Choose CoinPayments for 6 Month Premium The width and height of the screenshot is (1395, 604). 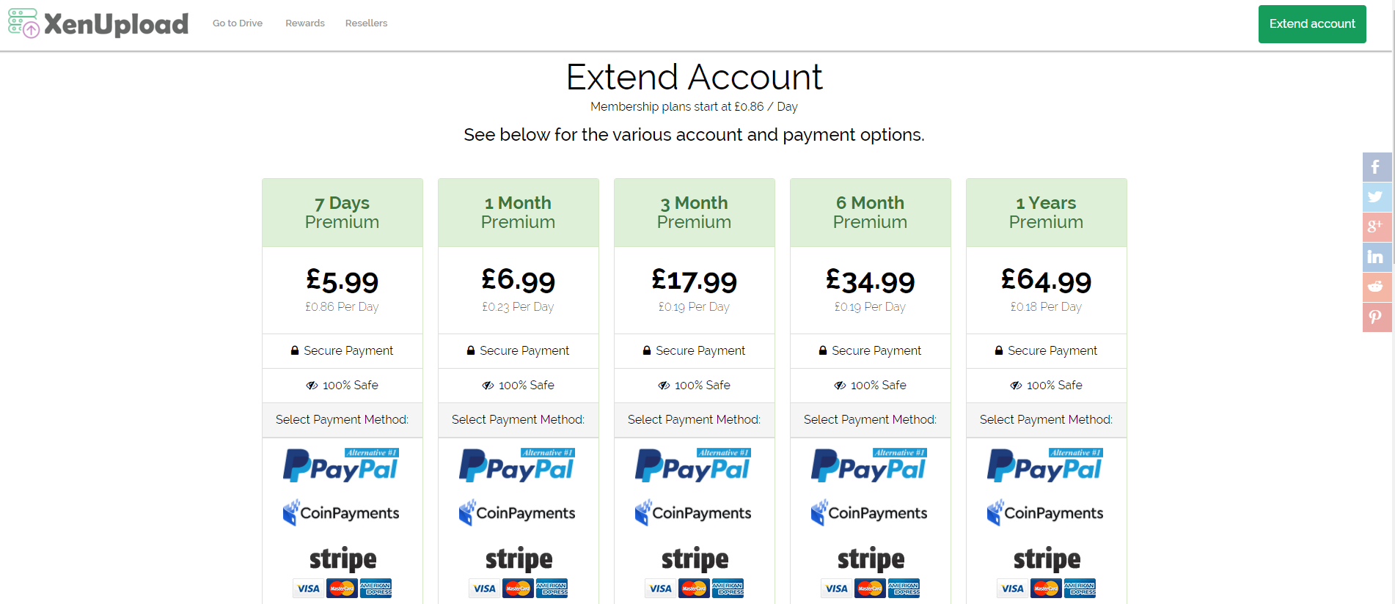tap(870, 513)
